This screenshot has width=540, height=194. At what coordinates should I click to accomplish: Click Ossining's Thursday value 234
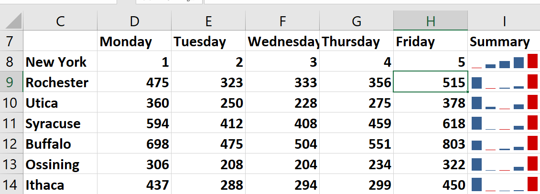(356, 164)
